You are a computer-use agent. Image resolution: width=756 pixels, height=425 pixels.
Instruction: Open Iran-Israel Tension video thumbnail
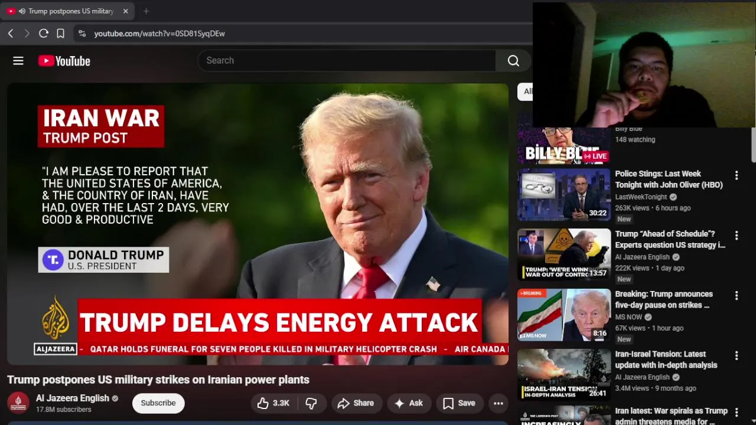(x=564, y=375)
